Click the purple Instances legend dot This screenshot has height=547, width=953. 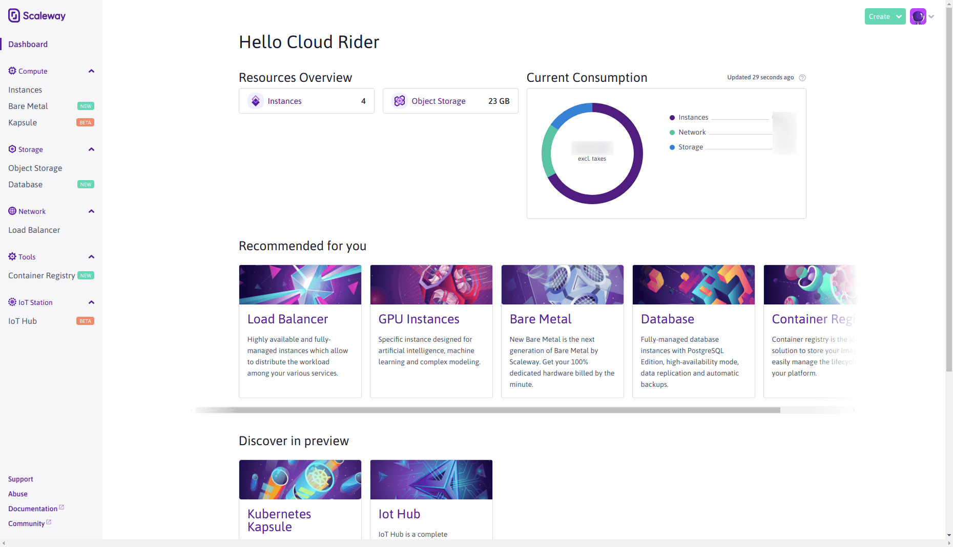672,118
